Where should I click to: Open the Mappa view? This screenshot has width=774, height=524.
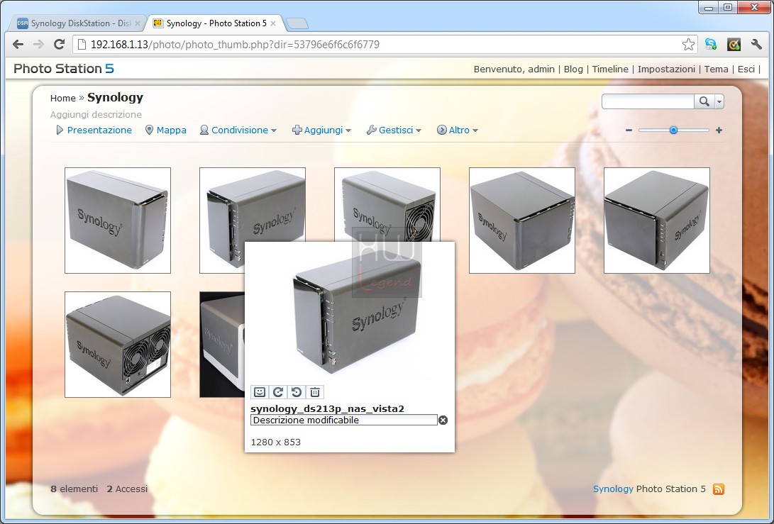pos(165,130)
